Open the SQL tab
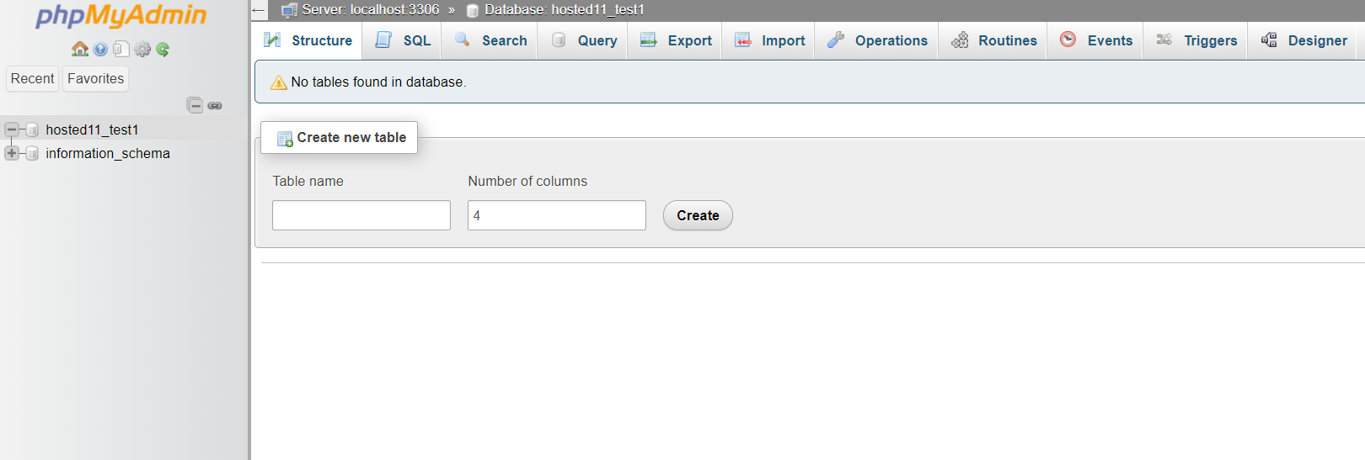Screen dimensions: 1365x460 (x=403, y=40)
